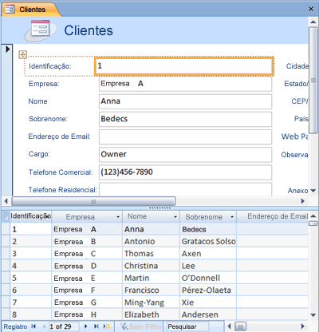The height and width of the screenshot is (332, 319).
Task: Go to next record arrow
Action: [x=85, y=326]
